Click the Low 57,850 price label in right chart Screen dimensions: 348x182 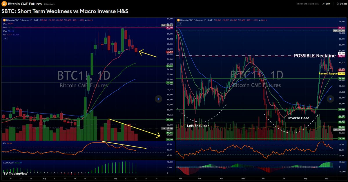(x=339, y=130)
